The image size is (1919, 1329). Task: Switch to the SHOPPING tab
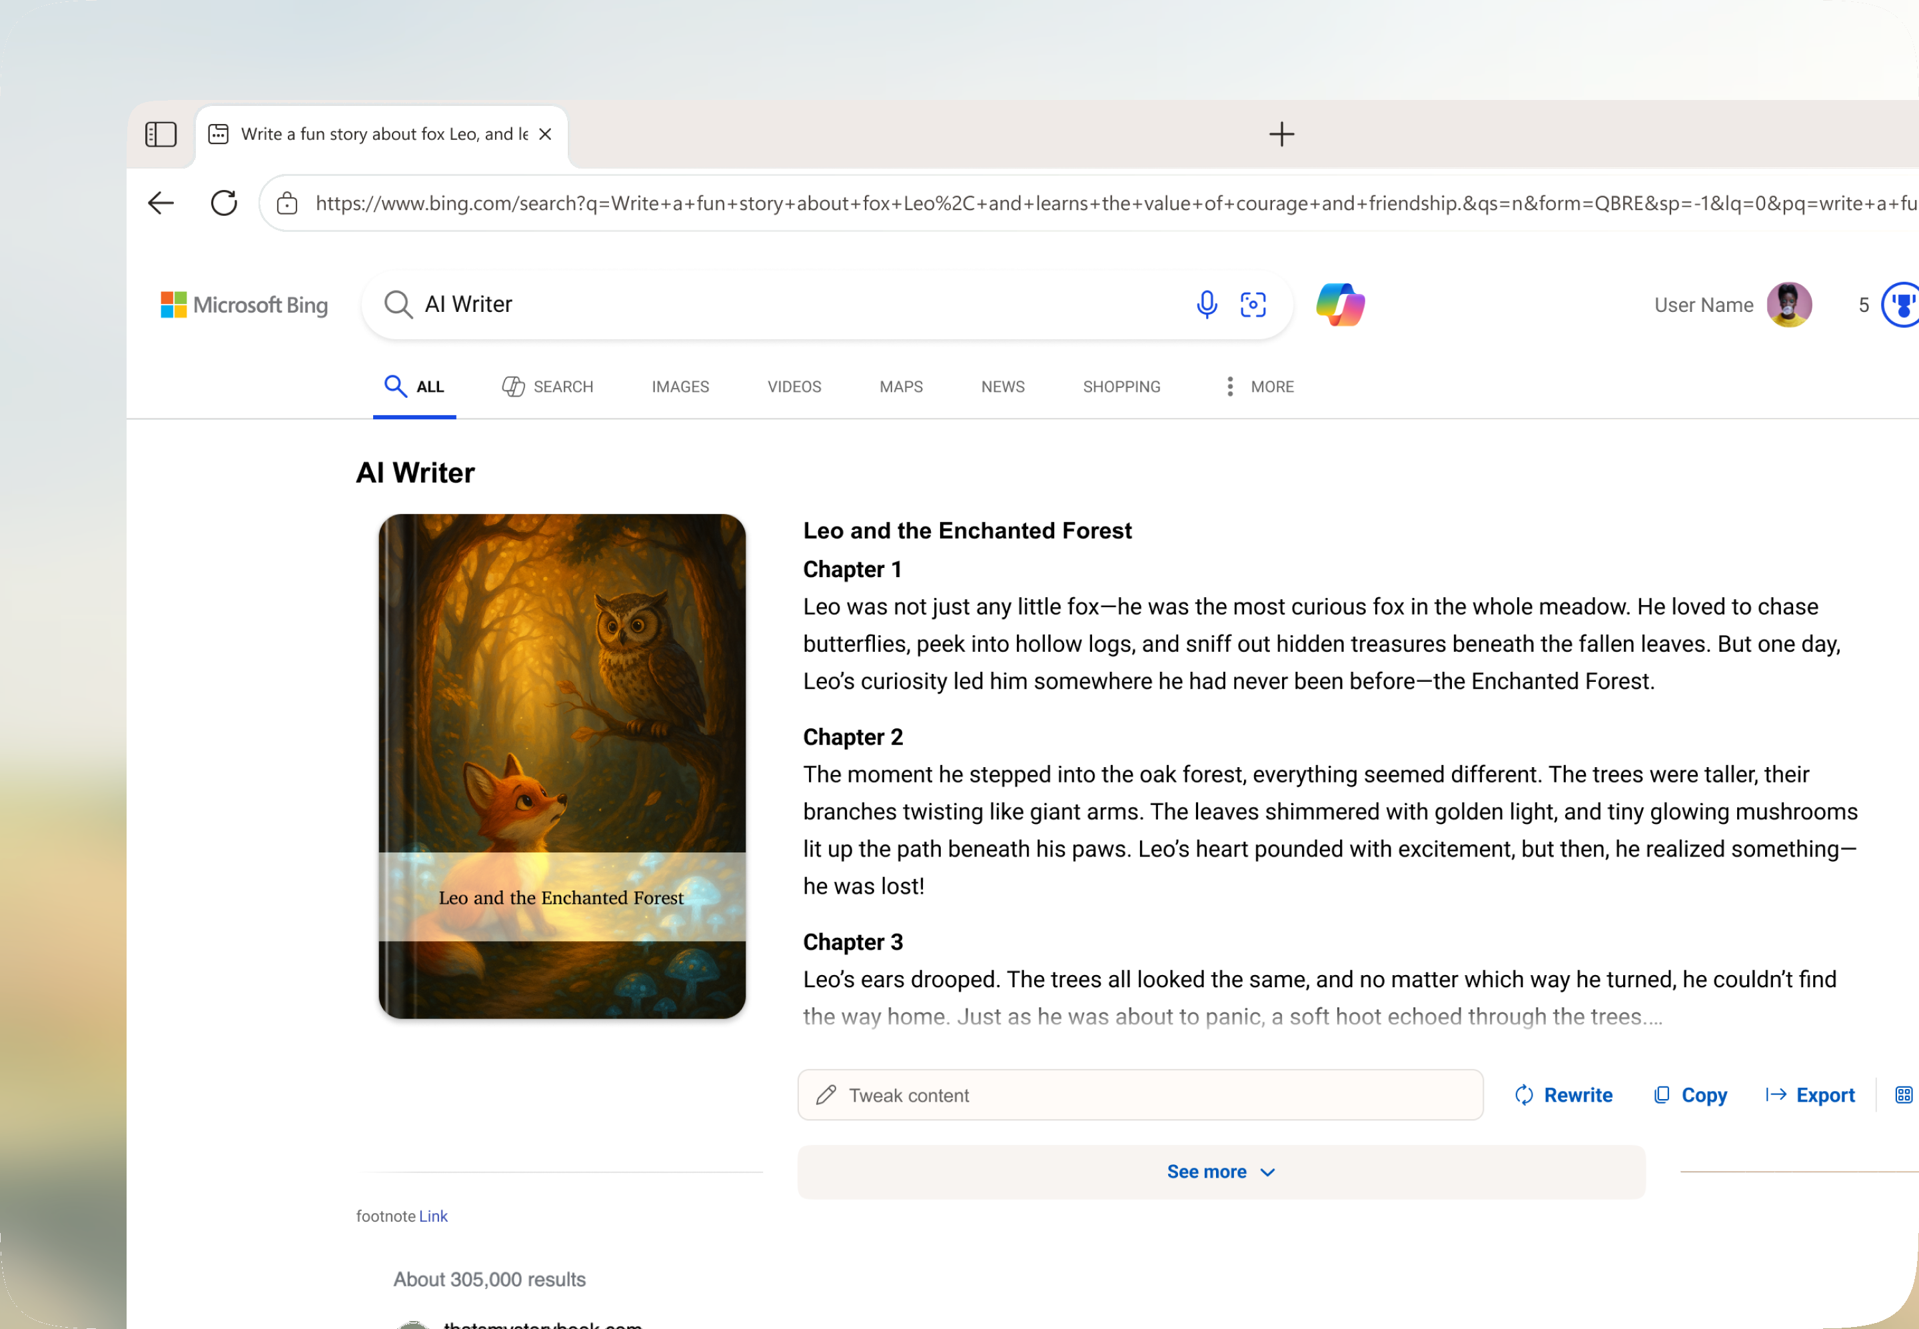pos(1121,387)
